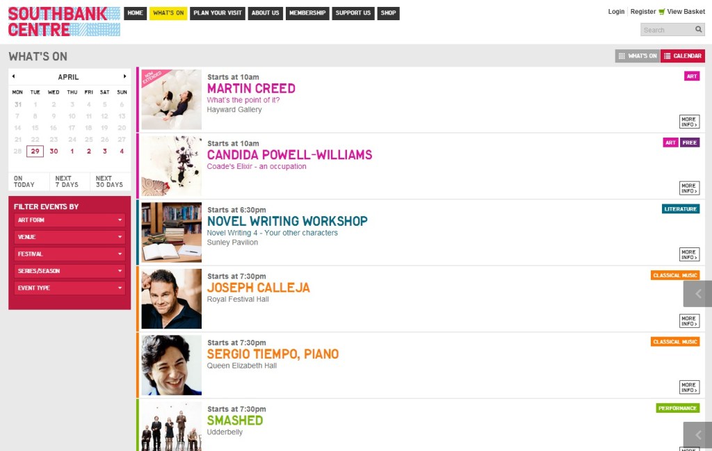Click the Performance tag on Smashed
This screenshot has height=451, width=712.
coord(678,408)
